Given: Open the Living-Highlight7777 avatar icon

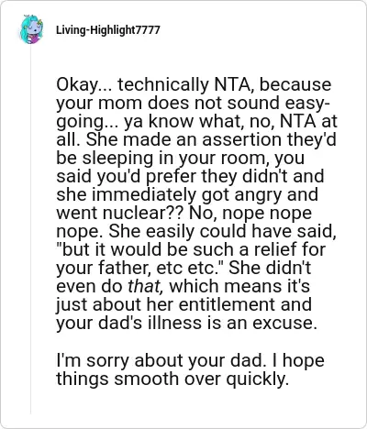Looking at the screenshot, I should (x=31, y=29).
